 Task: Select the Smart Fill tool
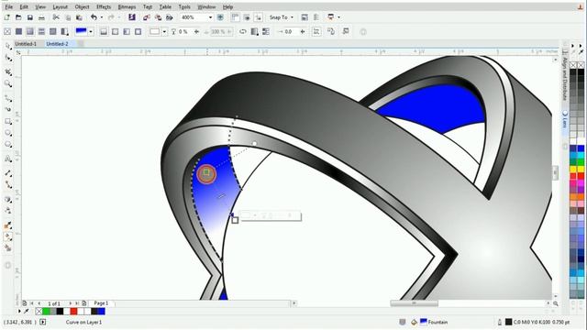coord(8,247)
